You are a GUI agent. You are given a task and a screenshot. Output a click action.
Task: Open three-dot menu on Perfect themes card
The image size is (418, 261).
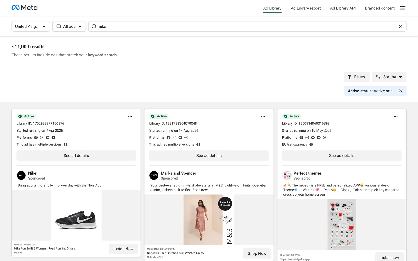(x=396, y=116)
